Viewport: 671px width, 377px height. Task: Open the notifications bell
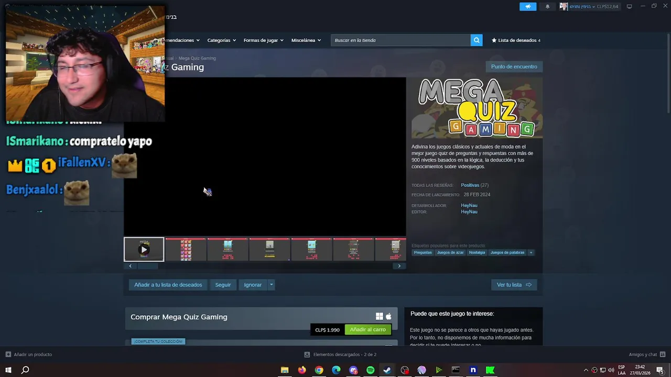548,6
